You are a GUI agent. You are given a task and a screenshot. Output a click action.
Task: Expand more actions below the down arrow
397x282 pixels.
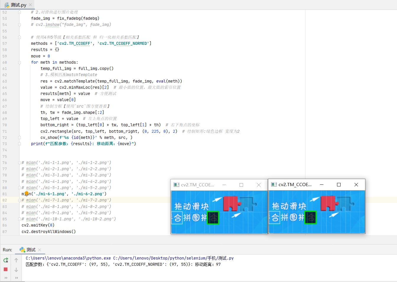coord(16,278)
